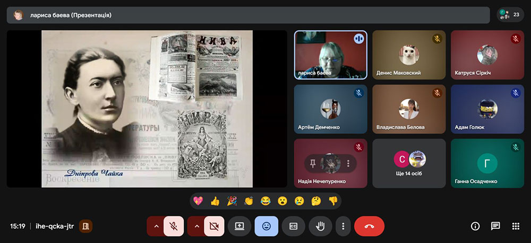Toggle the emoji reactions bar button

click(266, 226)
